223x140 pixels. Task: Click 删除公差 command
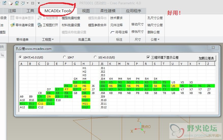click(153, 32)
